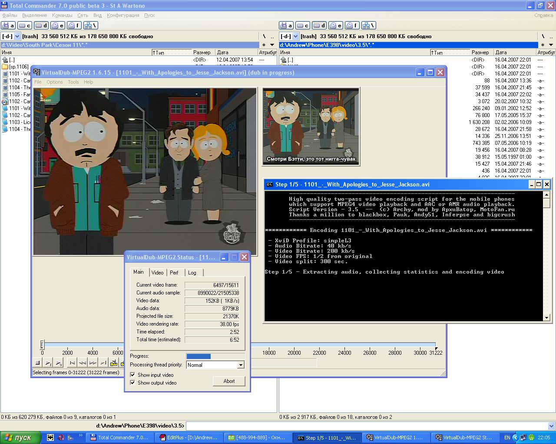Step forward in VirtualDub timeline
The height and width of the screenshot is (444, 556).
click(93, 363)
